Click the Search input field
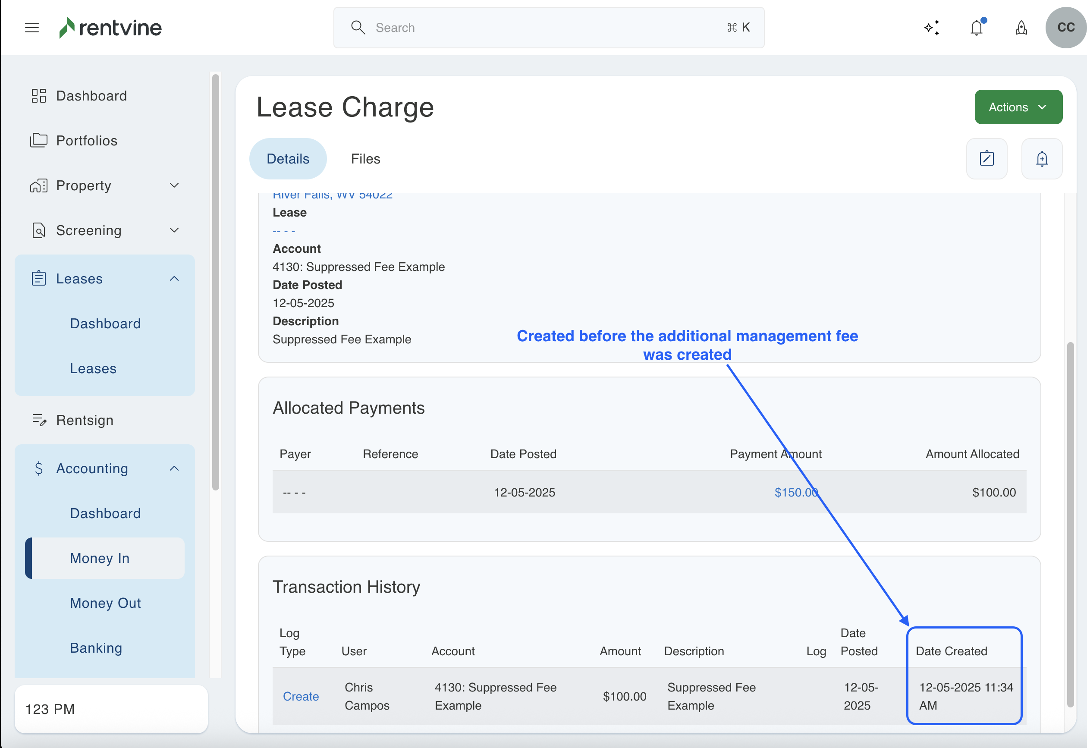The height and width of the screenshot is (748, 1087). pos(548,28)
